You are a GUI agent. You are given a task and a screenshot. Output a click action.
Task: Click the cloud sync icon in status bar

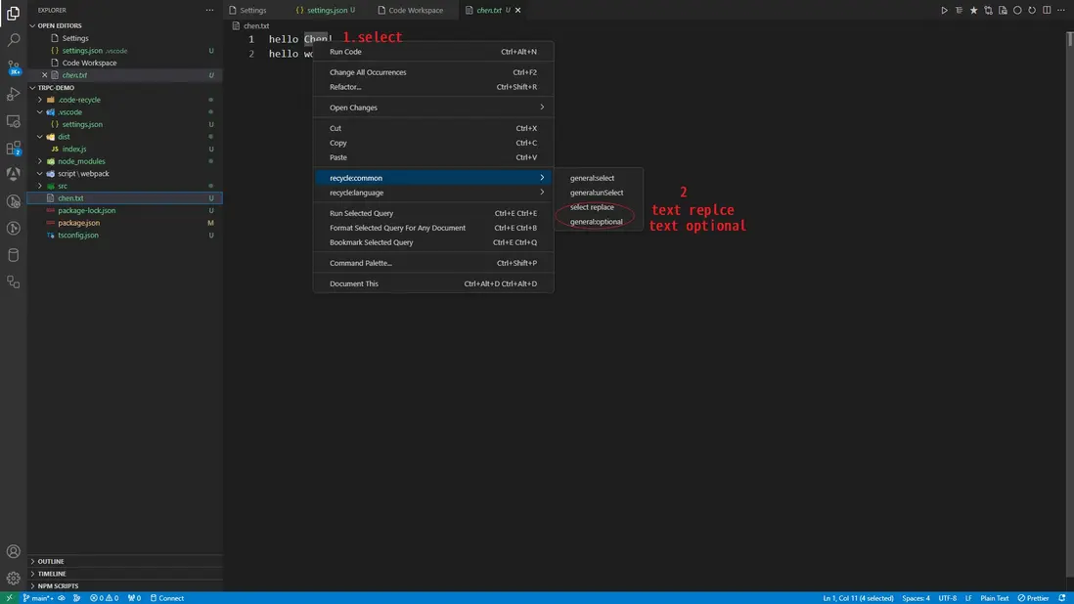point(62,598)
